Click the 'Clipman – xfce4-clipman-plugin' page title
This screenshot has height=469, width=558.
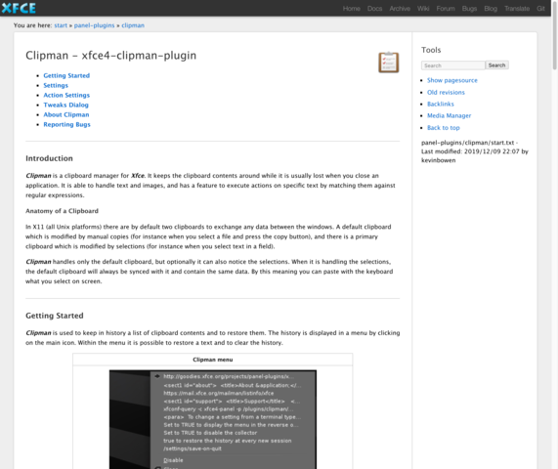point(111,56)
